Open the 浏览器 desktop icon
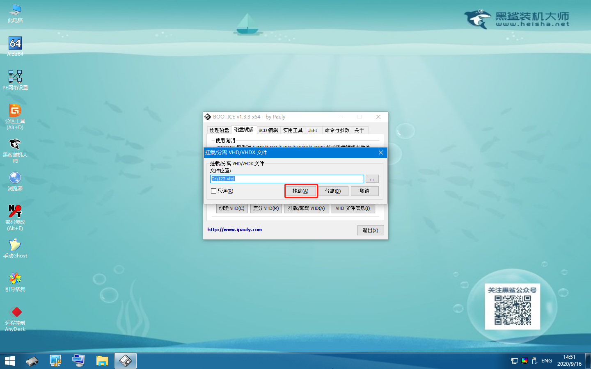Image resolution: width=591 pixels, height=369 pixels. click(x=15, y=181)
